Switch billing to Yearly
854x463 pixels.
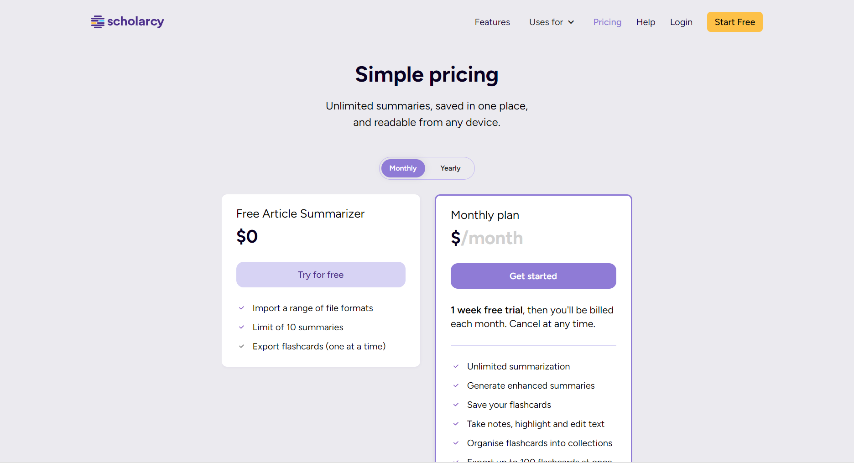click(x=450, y=168)
